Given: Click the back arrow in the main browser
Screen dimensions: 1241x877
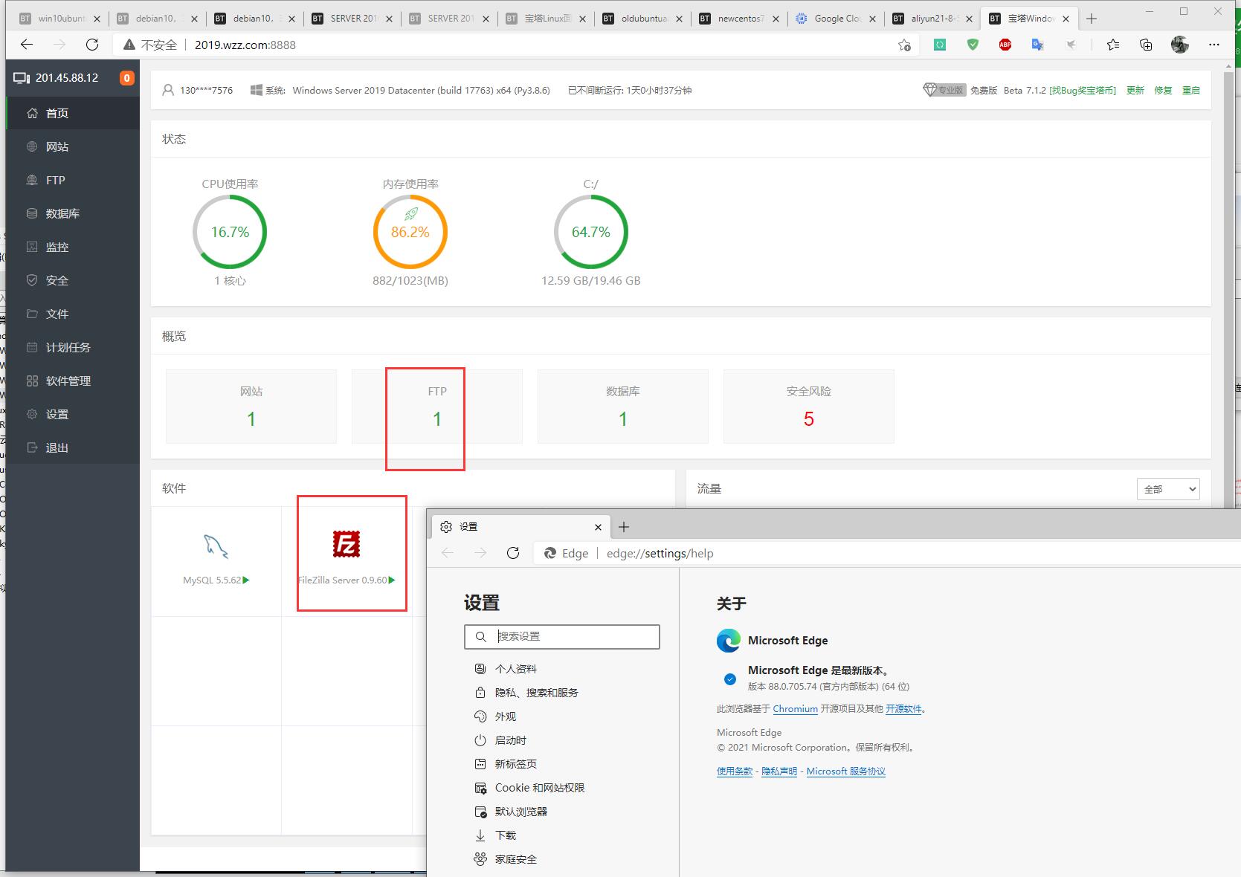Looking at the screenshot, I should [x=27, y=45].
